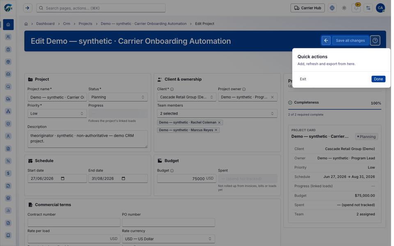The height and width of the screenshot is (246, 394).
Task: Click the help question mark icon
Action: tap(375, 41)
